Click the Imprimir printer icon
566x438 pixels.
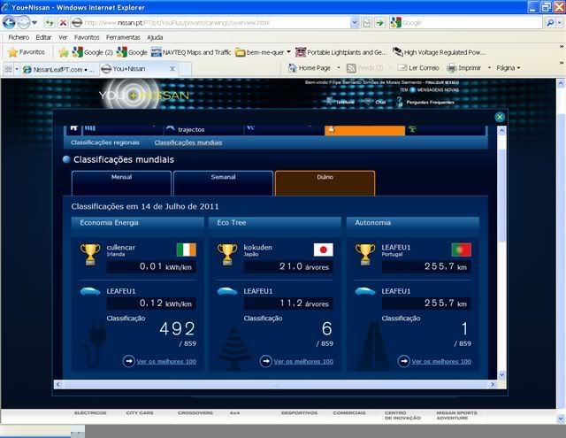[452, 68]
